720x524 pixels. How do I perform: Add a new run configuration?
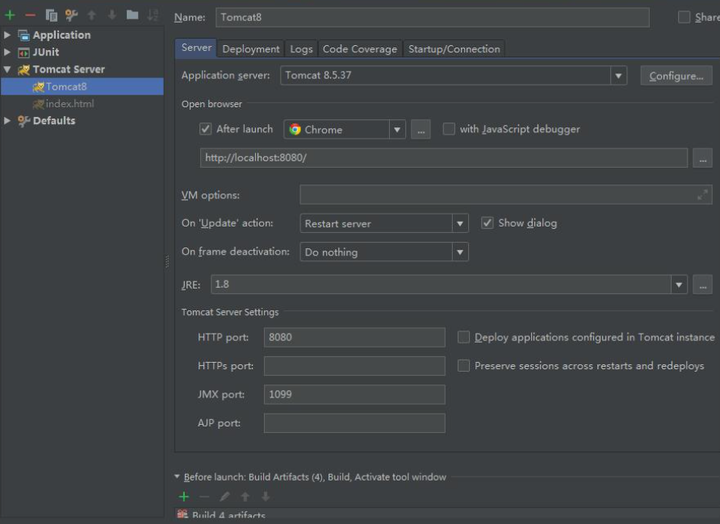point(9,14)
